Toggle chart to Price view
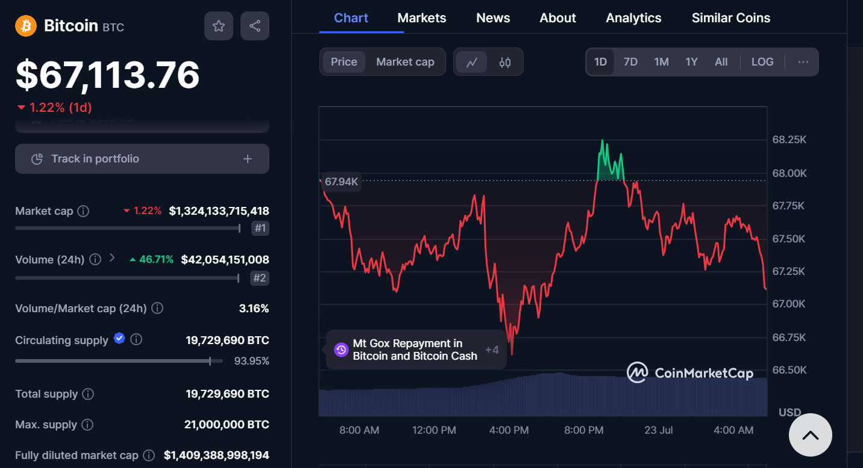This screenshot has height=468, width=863. [x=344, y=62]
